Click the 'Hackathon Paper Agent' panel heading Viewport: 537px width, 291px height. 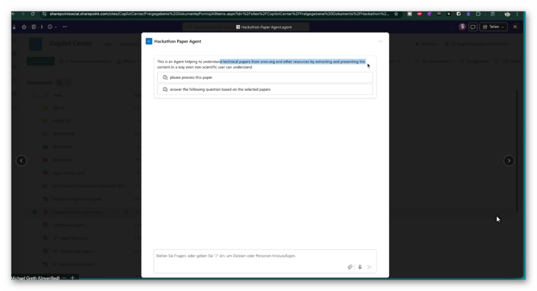(178, 41)
